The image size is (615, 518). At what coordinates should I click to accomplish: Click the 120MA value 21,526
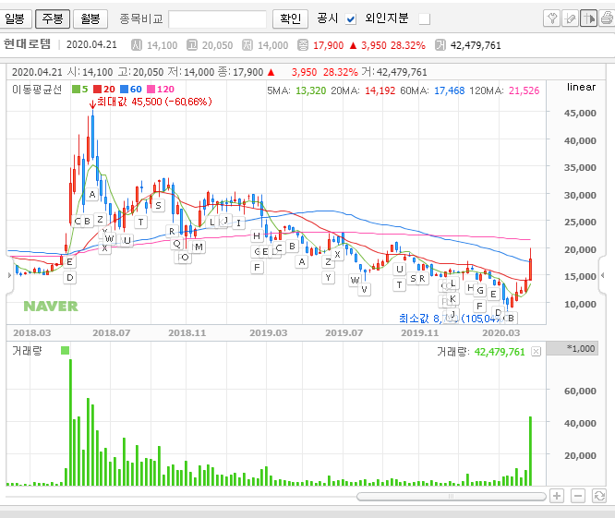[x=524, y=90]
